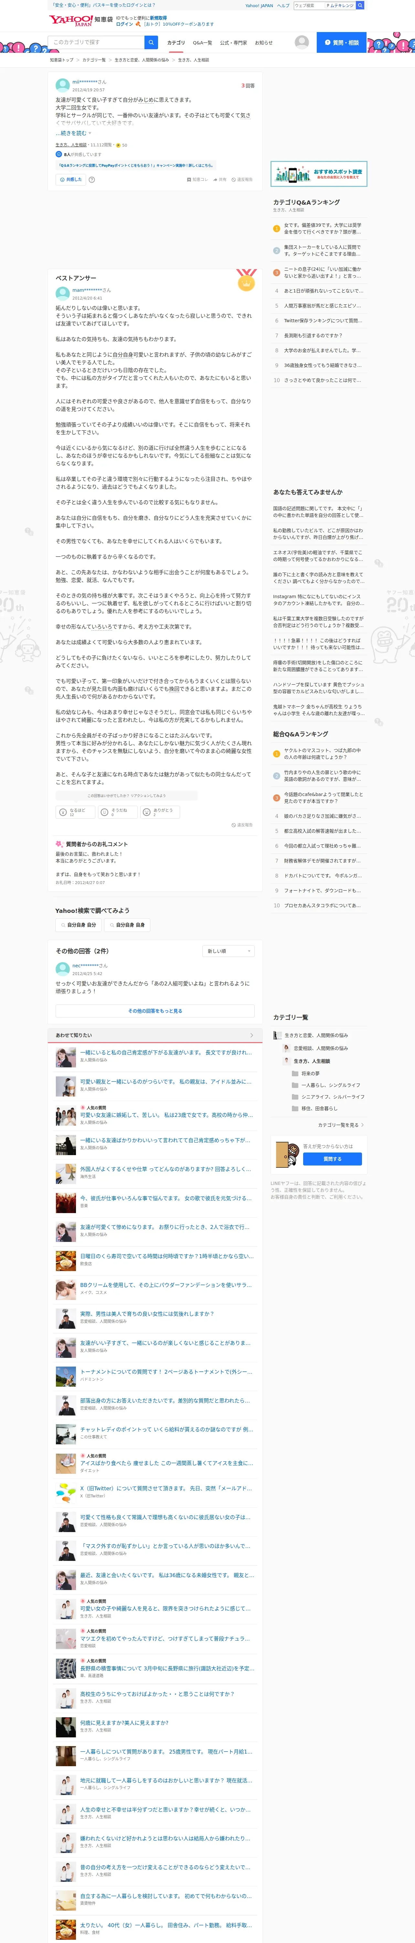
Task: Open the 公式・専門家 tab
Action: coord(233,43)
